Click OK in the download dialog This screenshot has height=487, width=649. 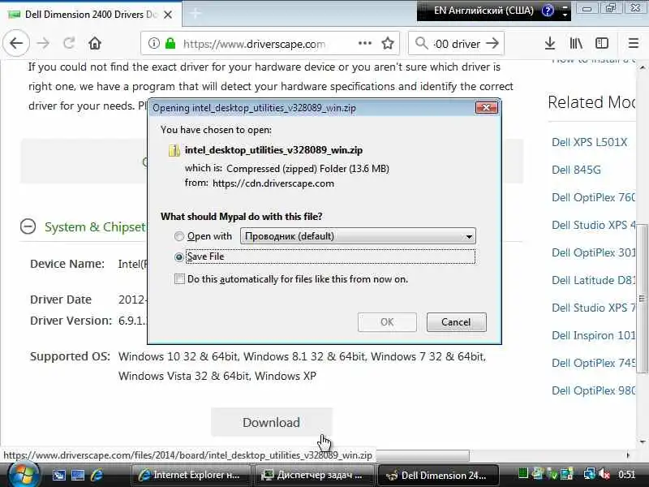click(x=387, y=322)
